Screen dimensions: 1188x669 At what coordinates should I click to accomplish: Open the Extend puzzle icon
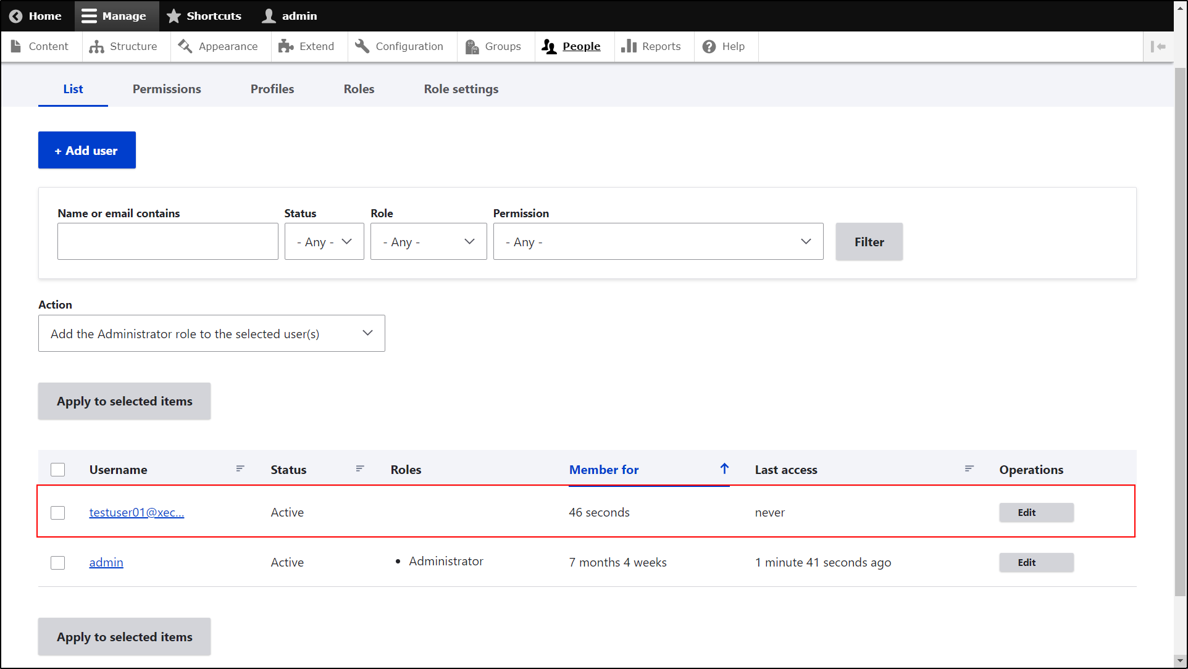[x=286, y=46]
